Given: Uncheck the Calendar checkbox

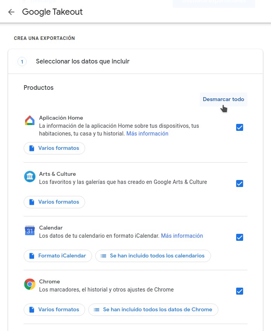Looking at the screenshot, I should tap(240, 237).
